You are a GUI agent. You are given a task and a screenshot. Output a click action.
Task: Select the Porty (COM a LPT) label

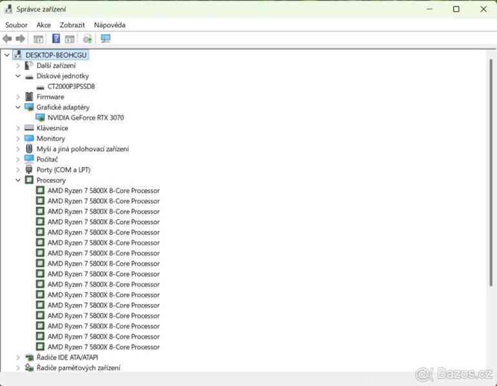click(63, 169)
